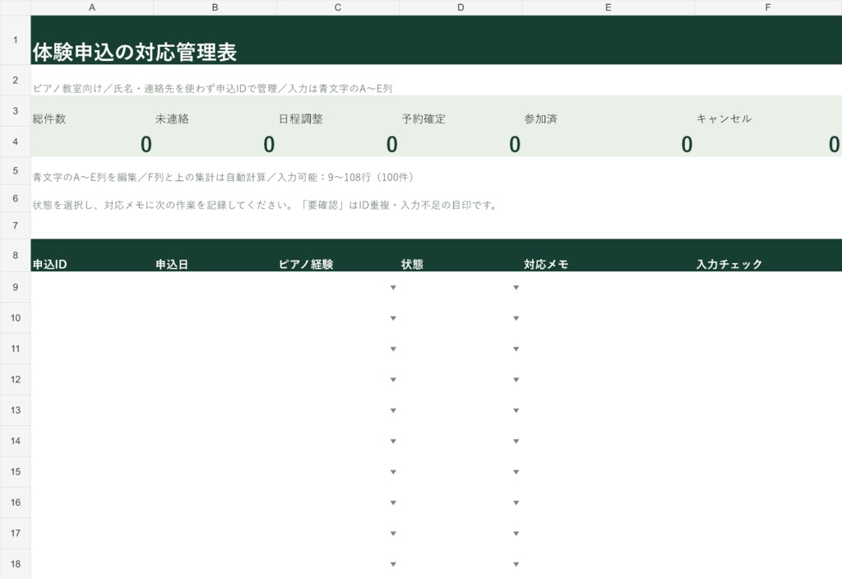
Task: Click the キャンセル label
Action: click(724, 118)
